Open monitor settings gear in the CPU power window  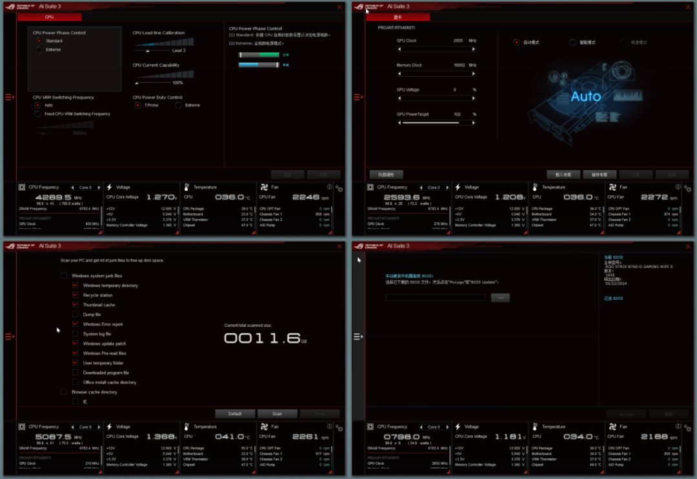tap(339, 189)
